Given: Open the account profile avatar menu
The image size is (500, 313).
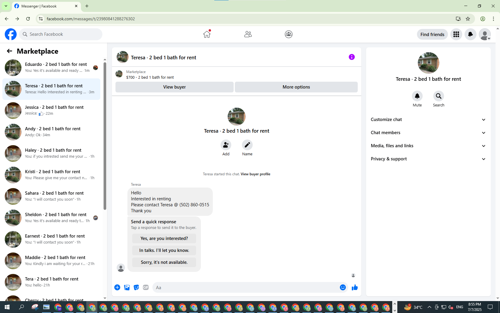Looking at the screenshot, I should pyautogui.click(x=485, y=34).
